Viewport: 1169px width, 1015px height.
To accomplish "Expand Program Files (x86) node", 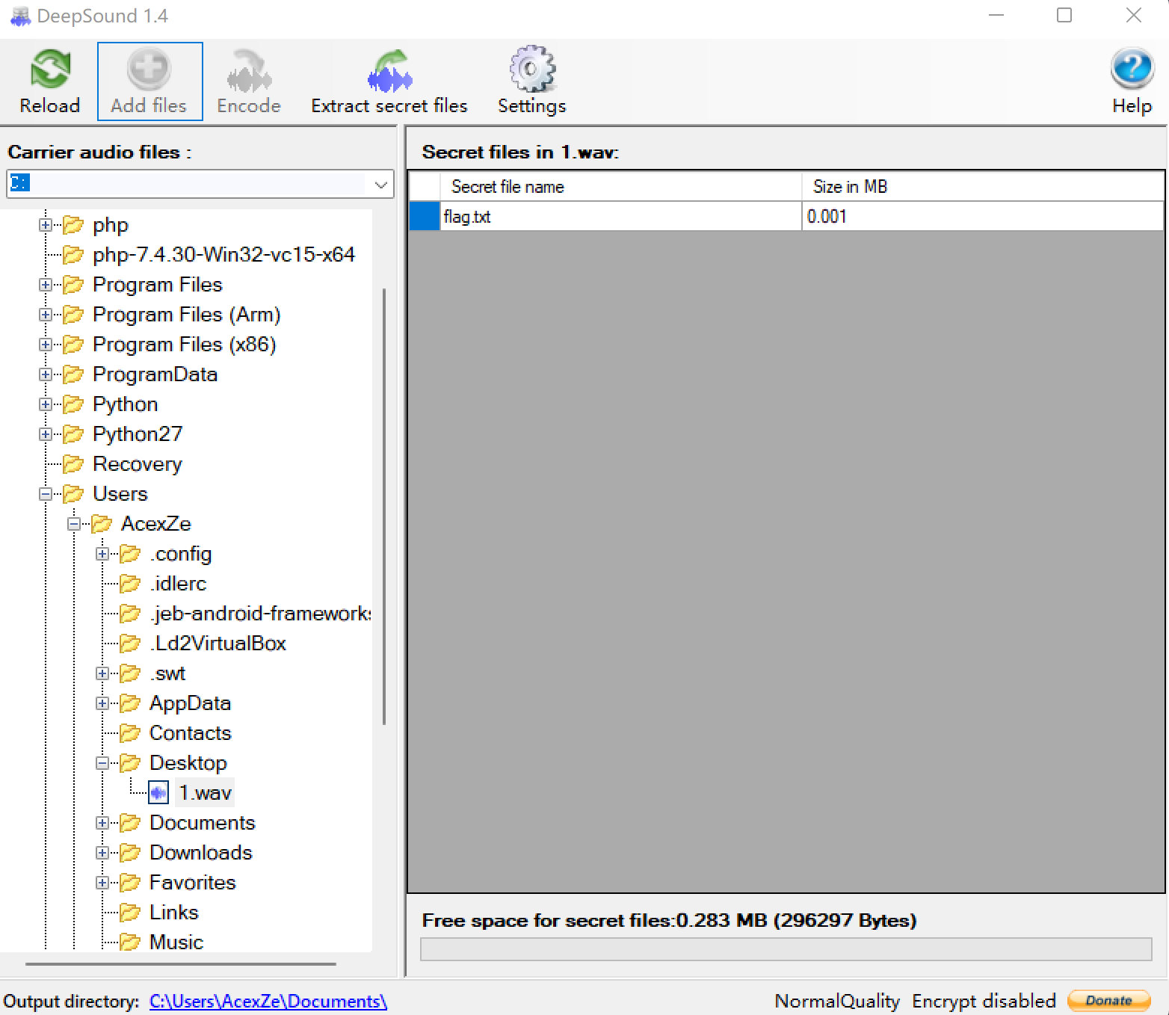I will [x=46, y=344].
